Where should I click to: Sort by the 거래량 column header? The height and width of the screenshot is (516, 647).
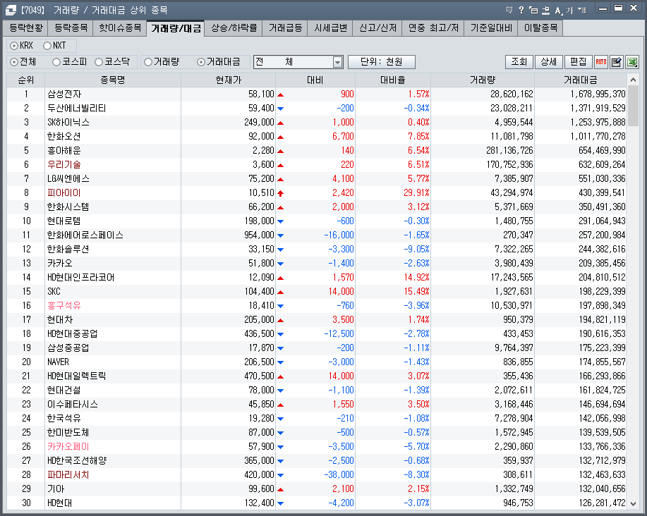(483, 80)
